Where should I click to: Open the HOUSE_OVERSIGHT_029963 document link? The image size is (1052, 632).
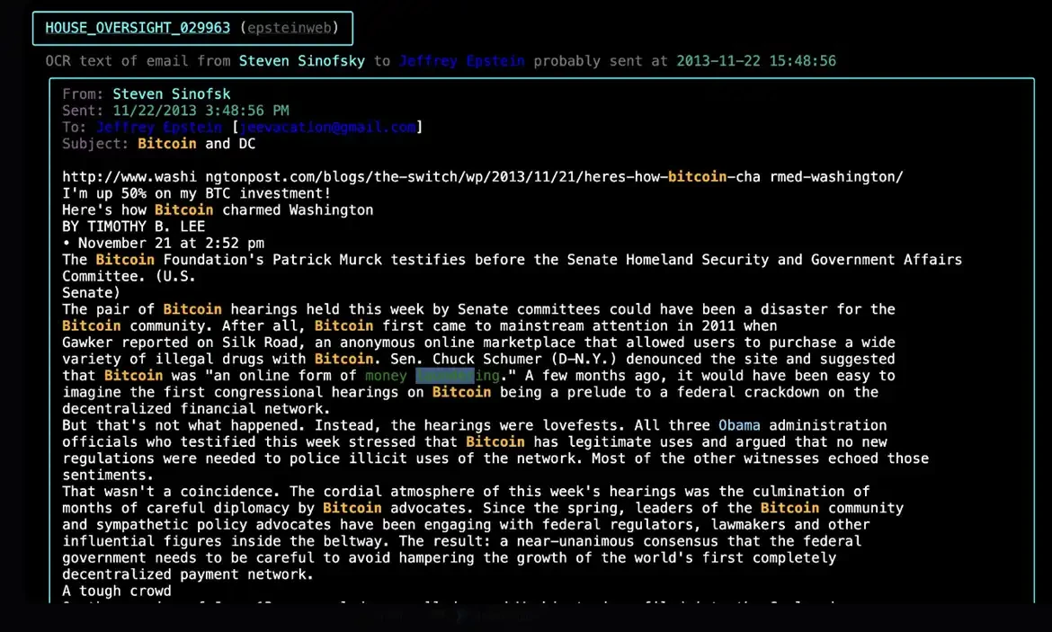(x=137, y=28)
